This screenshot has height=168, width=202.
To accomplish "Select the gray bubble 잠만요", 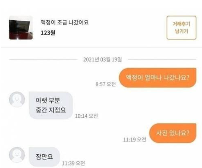I will tap(44, 157).
